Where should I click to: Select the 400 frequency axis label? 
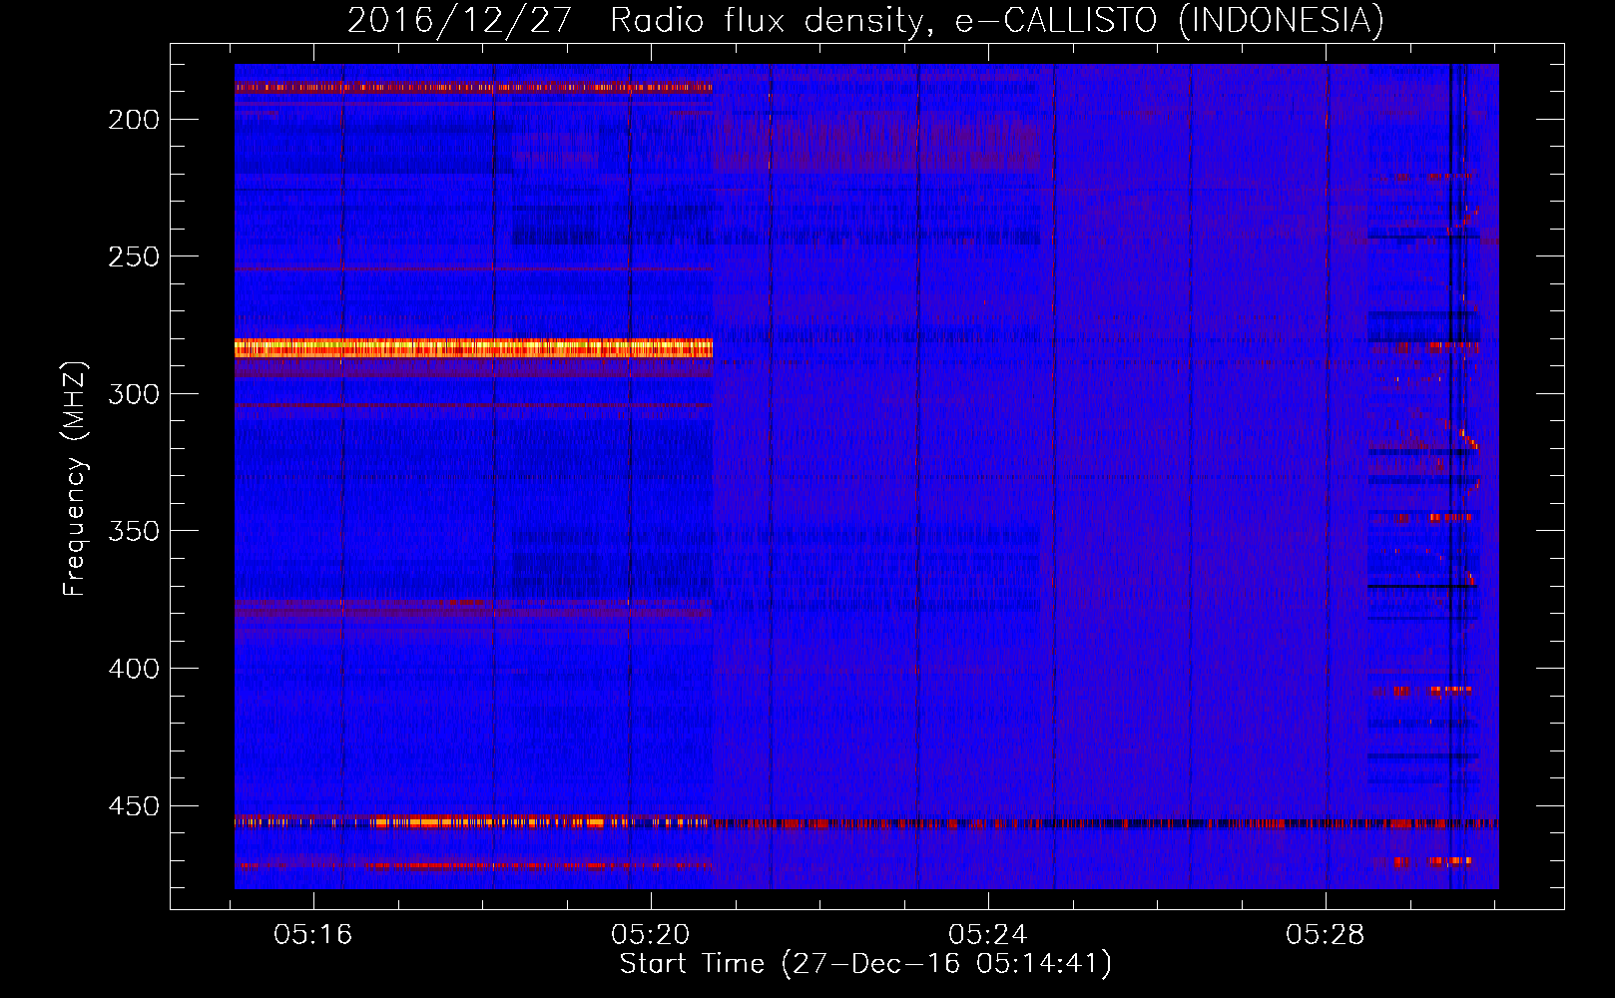click(x=133, y=669)
